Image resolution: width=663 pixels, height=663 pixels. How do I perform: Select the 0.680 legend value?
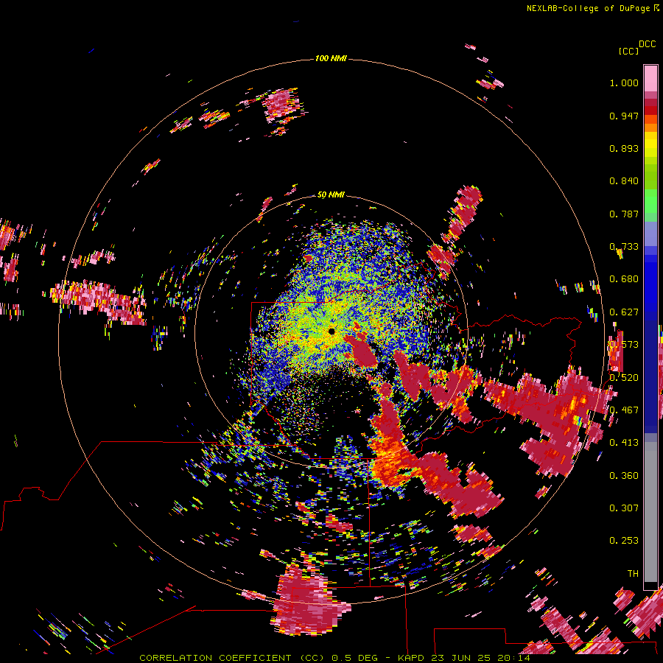coord(624,279)
